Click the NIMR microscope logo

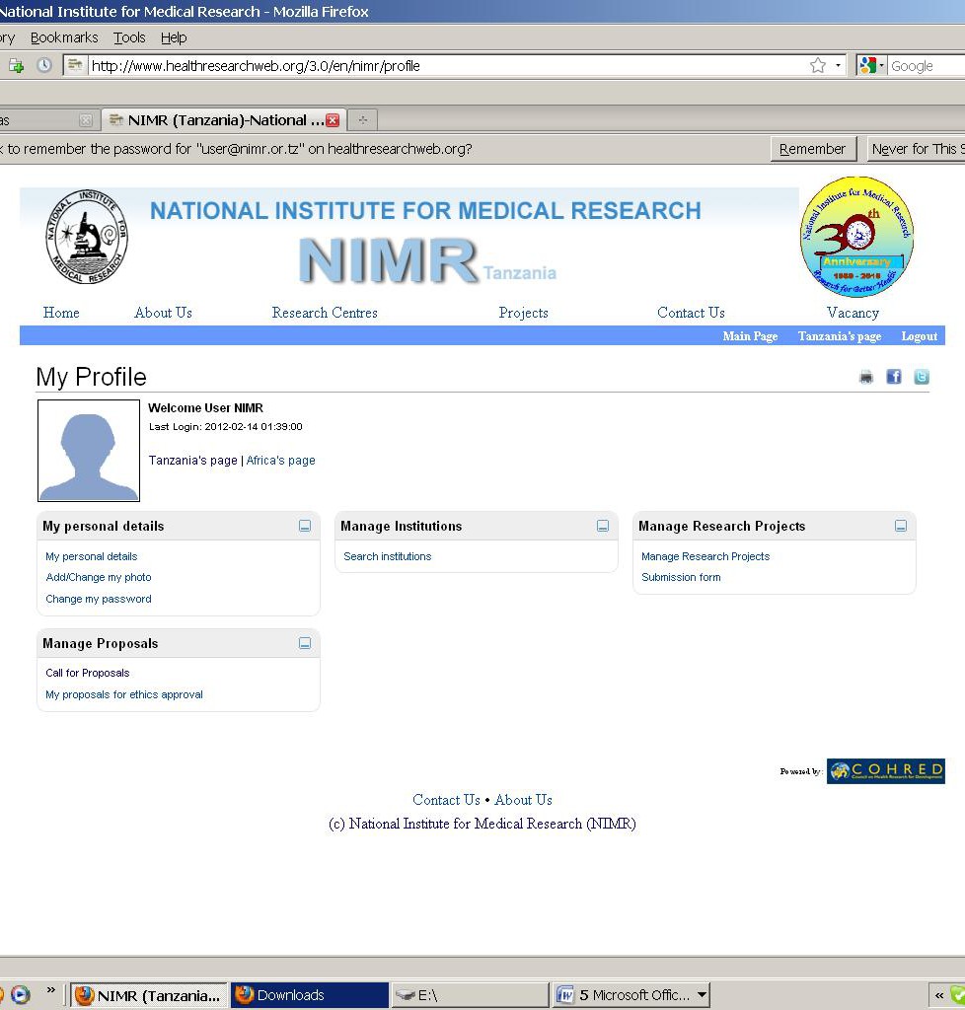pos(87,238)
